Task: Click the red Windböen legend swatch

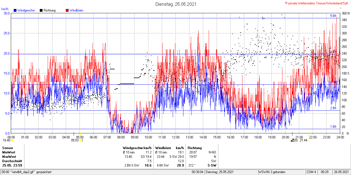Action: coord(67,10)
